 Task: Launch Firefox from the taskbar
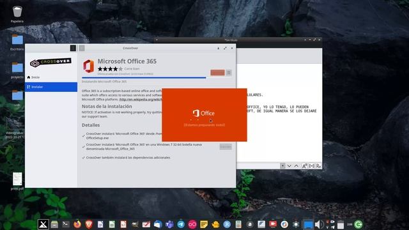[x=77, y=224]
